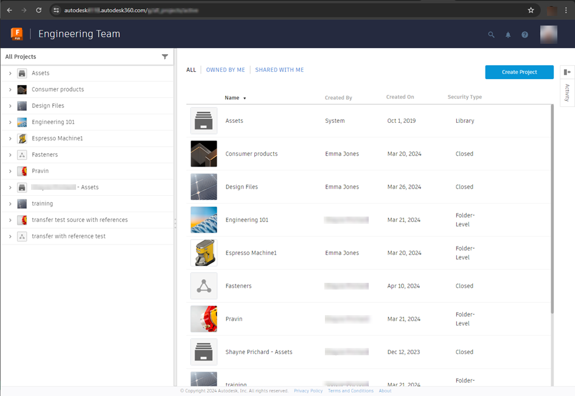Collapse the training project chevron
The width and height of the screenshot is (575, 396).
[x=9, y=203]
